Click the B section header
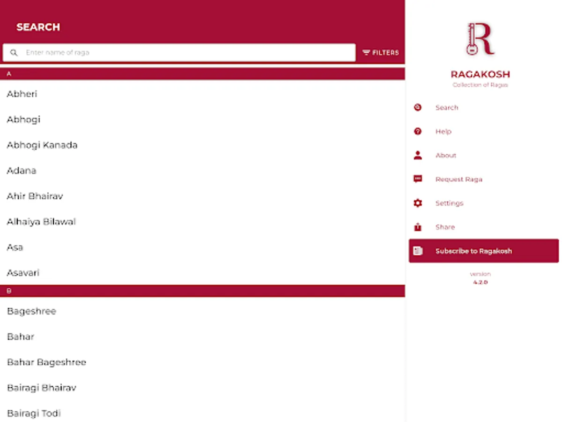The image size is (562, 422). 202,291
